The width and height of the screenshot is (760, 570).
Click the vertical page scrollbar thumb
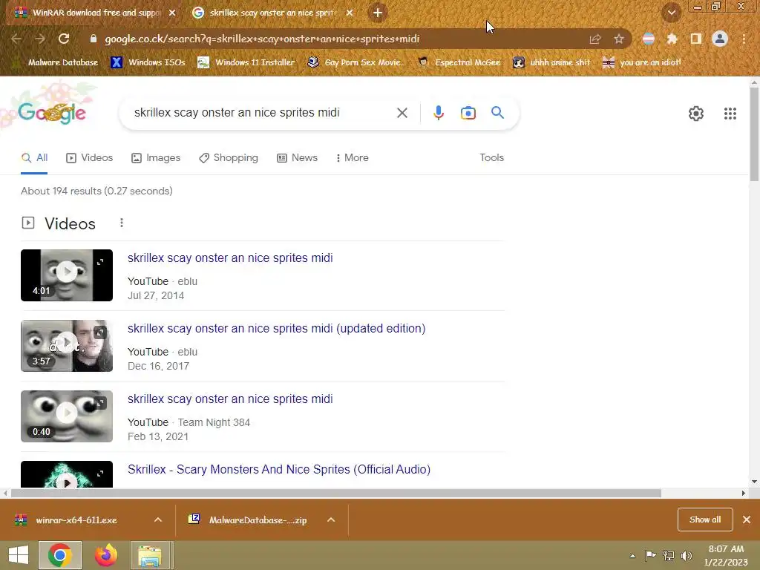click(x=754, y=135)
